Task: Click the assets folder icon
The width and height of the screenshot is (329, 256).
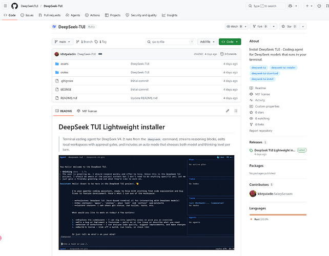Action: pos(57,63)
